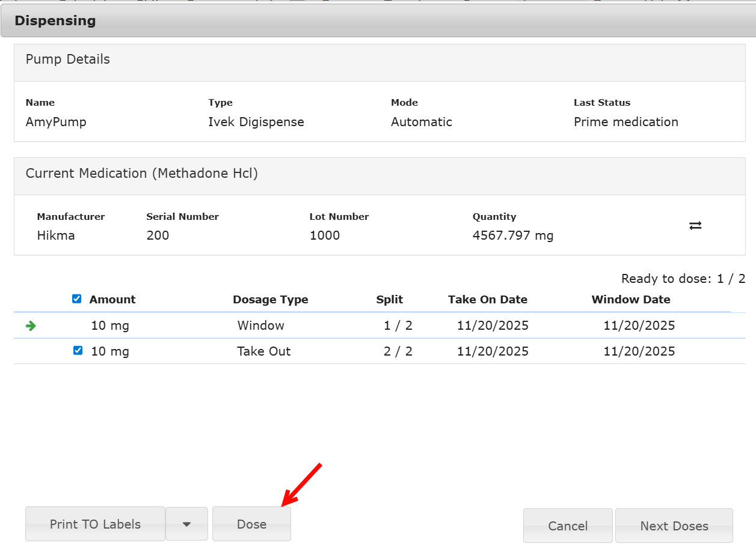Click the Take On Date column header
756x546 pixels.
click(487, 300)
